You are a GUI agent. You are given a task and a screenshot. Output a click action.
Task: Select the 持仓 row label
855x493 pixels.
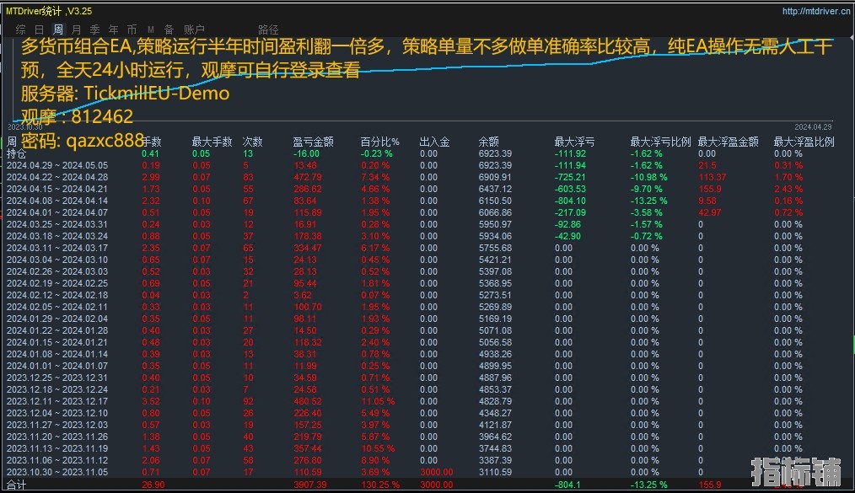point(16,153)
